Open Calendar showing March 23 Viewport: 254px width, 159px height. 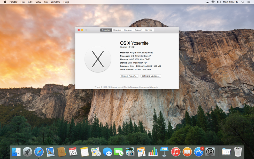tap(73, 152)
